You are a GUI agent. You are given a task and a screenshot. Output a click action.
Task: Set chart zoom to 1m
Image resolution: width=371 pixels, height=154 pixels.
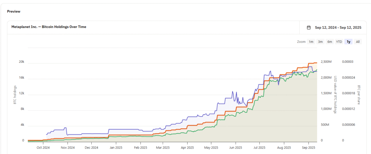(x=311, y=42)
